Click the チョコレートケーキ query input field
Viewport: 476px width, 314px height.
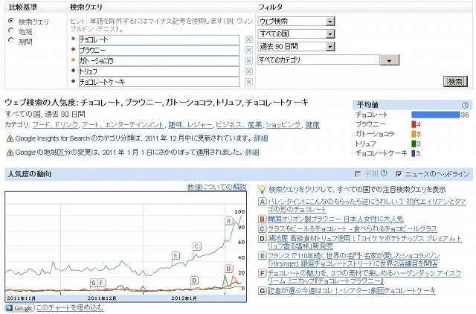pyautogui.click(x=159, y=82)
